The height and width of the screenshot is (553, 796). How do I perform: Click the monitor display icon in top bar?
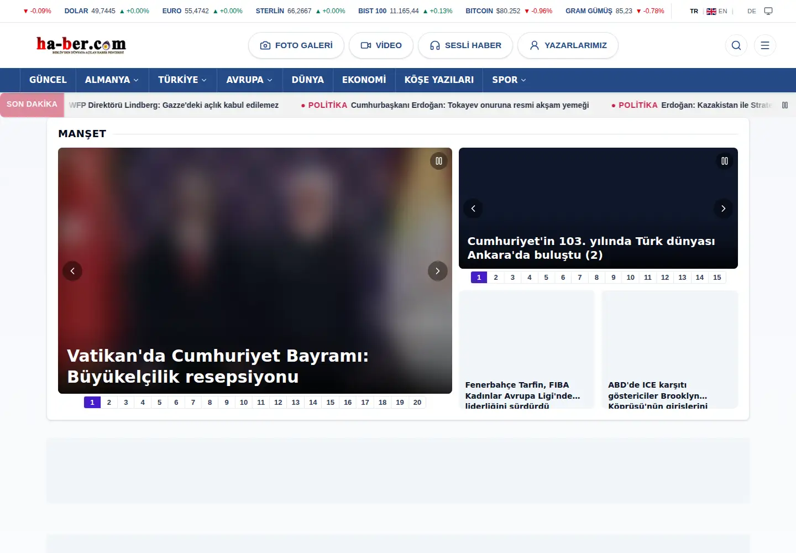[x=768, y=11]
